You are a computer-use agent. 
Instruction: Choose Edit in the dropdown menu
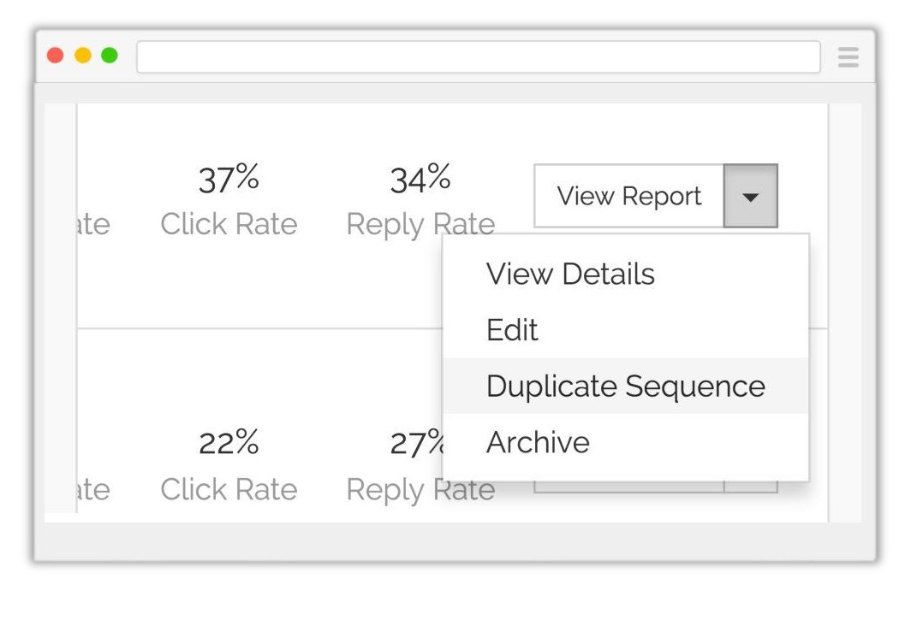(512, 330)
